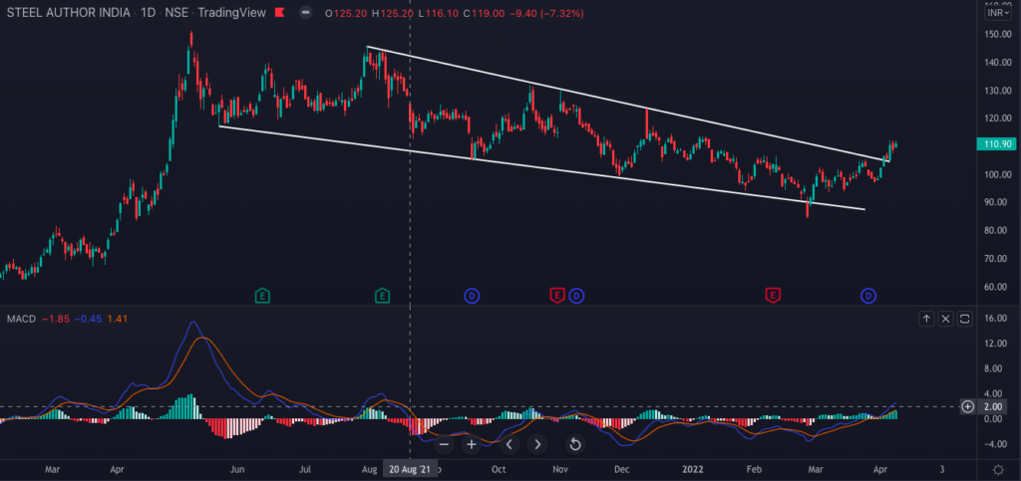The width and height of the screenshot is (1021, 481).
Task: Click the high value H125.20
Action: [392, 13]
